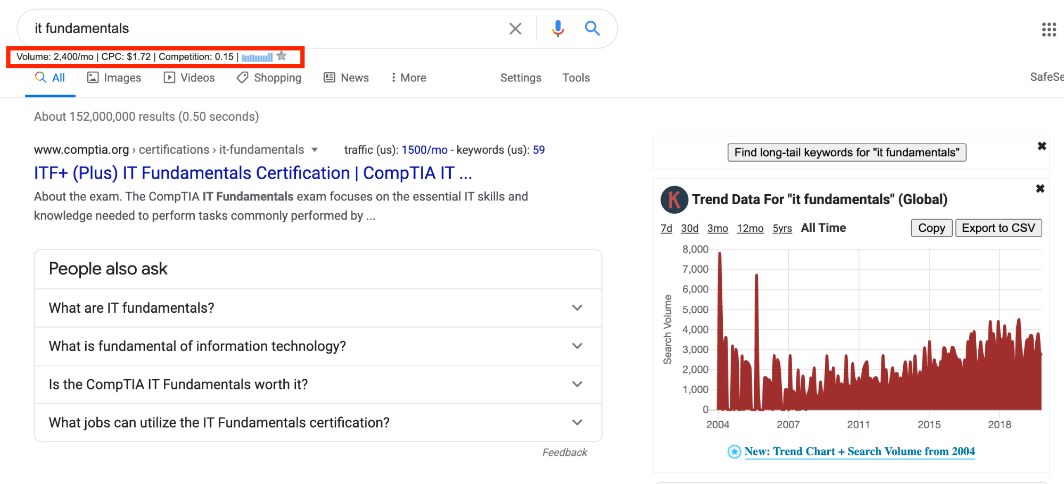Select the All Time trend range
Image resolution: width=1064 pixels, height=484 pixels.
pyautogui.click(x=823, y=228)
